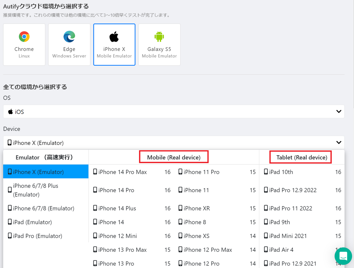Click phone icon beside iPhone 11
The image size is (354, 268).
coord(180,190)
